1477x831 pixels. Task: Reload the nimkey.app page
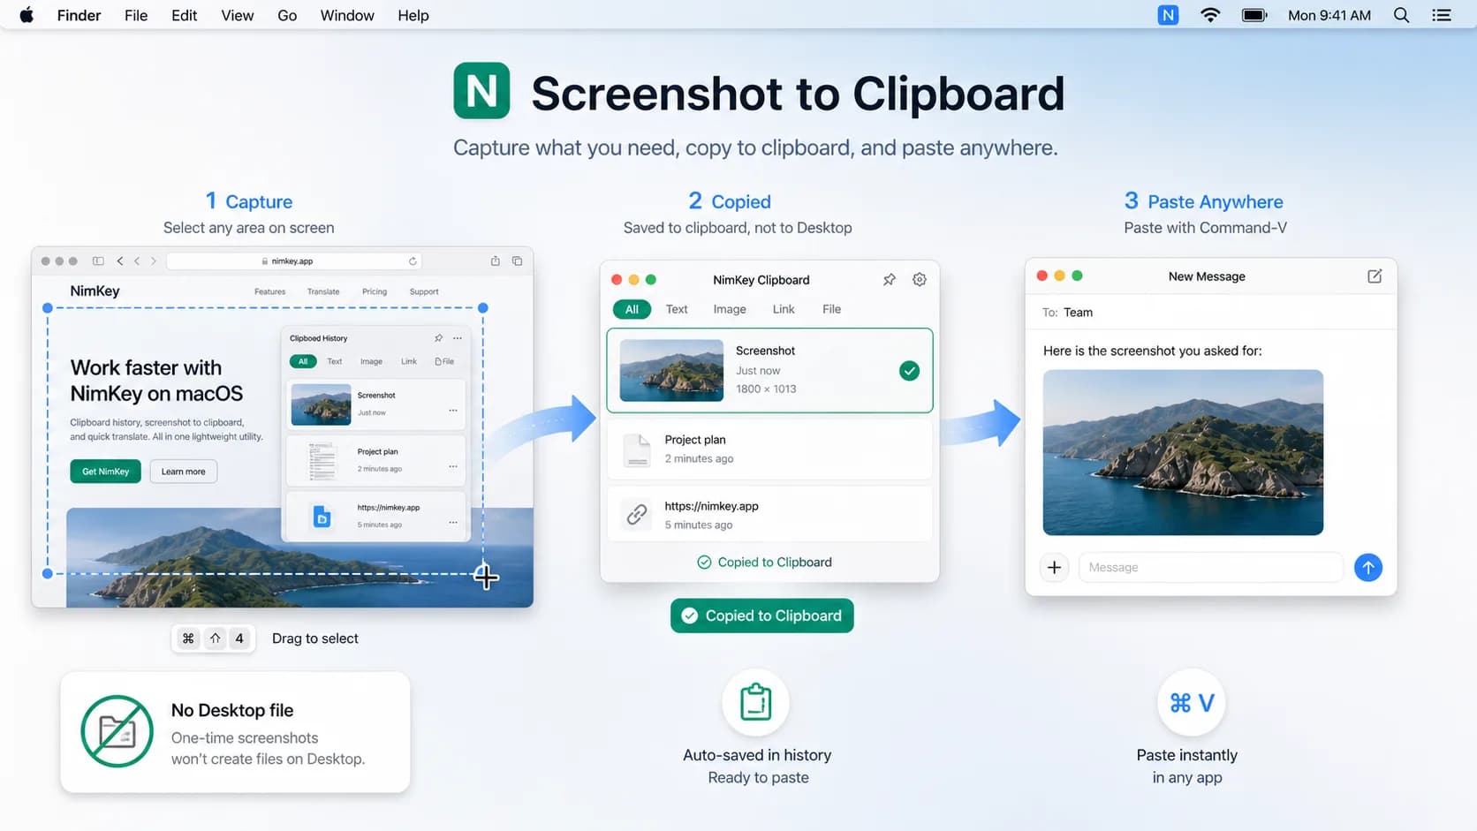[x=413, y=261]
